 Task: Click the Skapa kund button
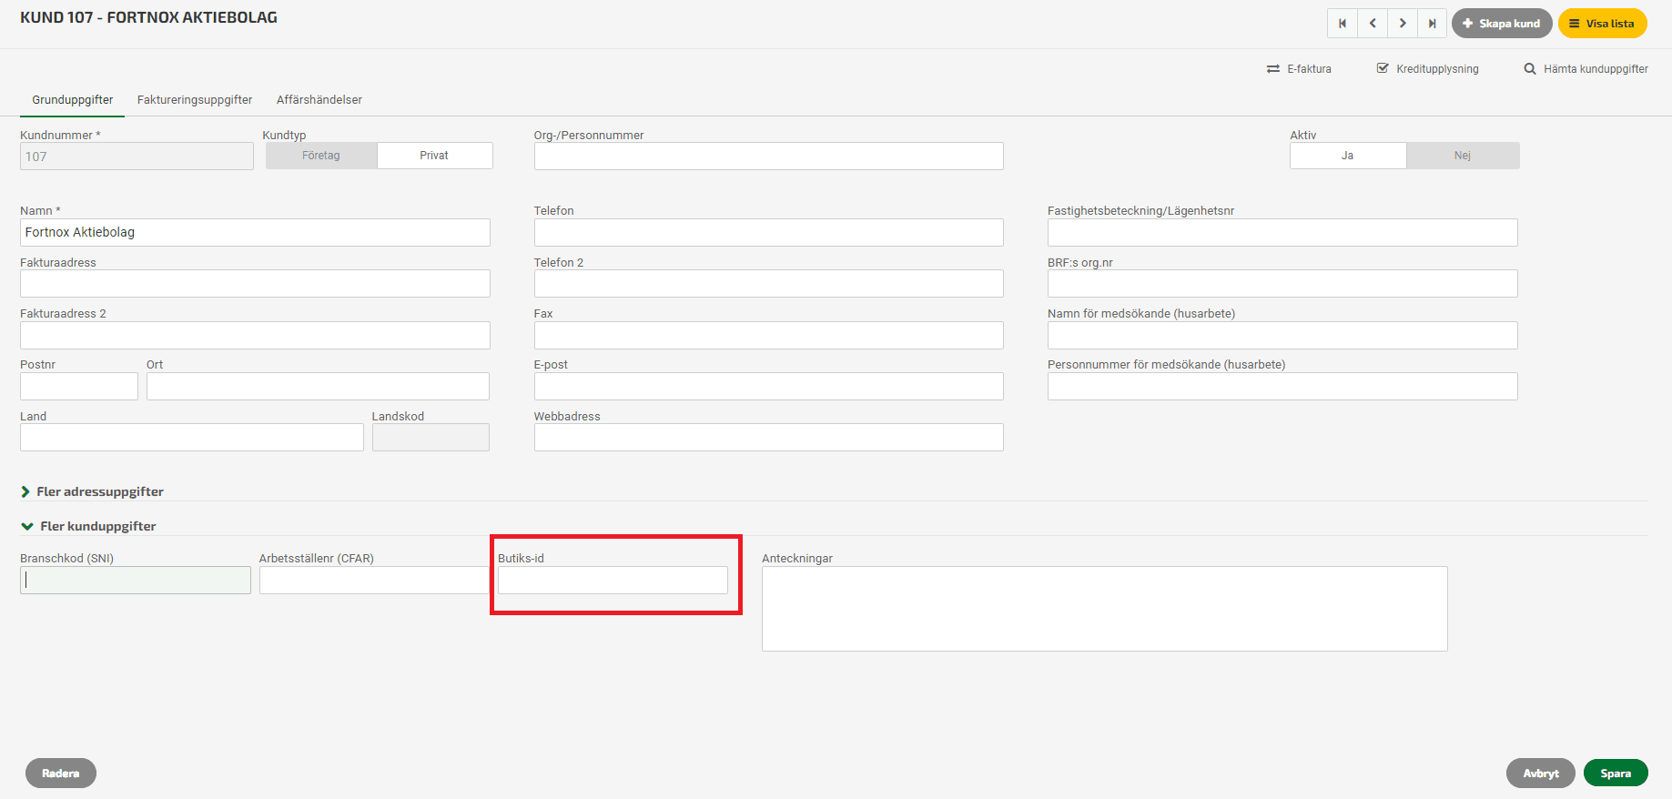tap(1502, 24)
